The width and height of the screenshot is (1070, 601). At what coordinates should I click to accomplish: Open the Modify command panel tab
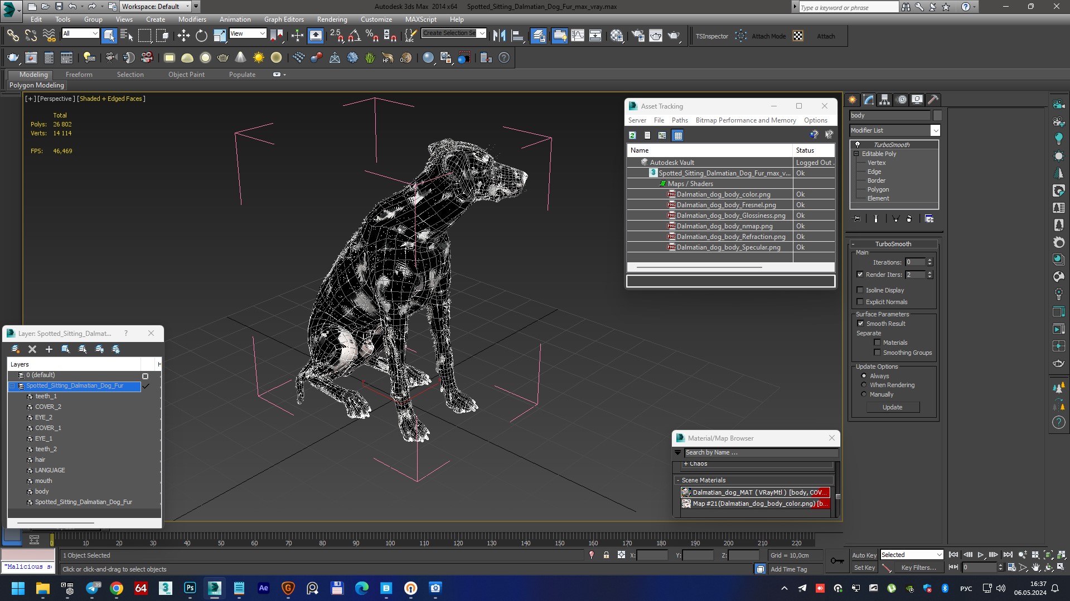tap(869, 100)
